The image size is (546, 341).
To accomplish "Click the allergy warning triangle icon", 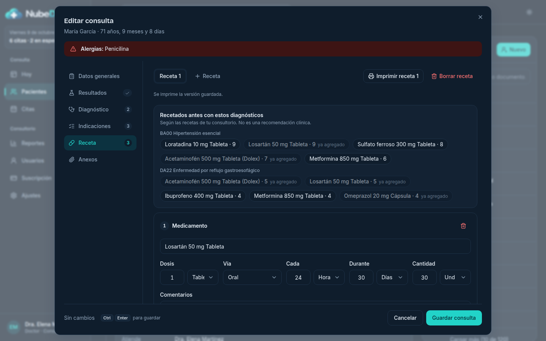I will pos(73,49).
